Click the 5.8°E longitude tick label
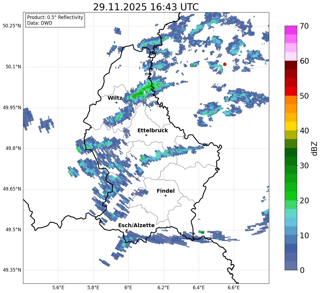The width and height of the screenshot is (321, 293). [x=93, y=288]
